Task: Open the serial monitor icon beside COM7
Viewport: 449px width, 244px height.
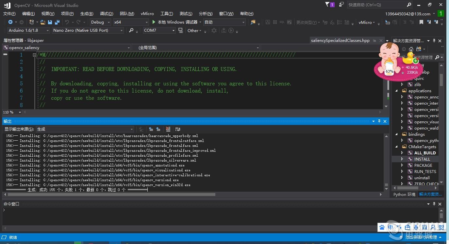Action: click(180, 30)
